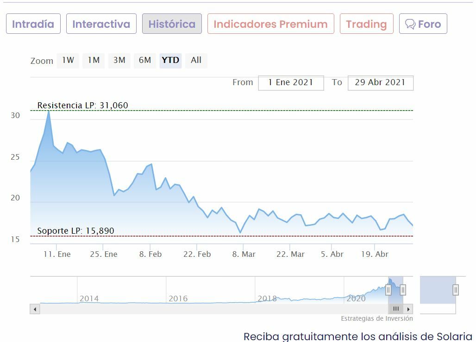
Task: Select the YTD zoom option
Action: coord(170,60)
